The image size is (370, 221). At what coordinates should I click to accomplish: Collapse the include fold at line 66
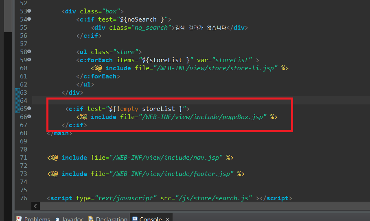29,116
